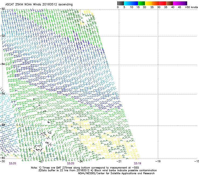Click the '>50 knots' legend label
This screenshot has height=175, width=199.
point(191,7)
